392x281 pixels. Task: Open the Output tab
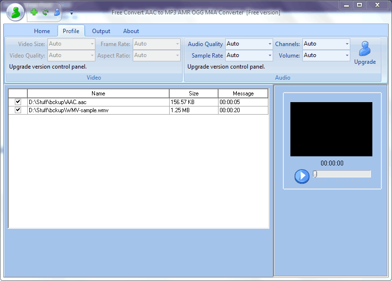[x=101, y=31]
